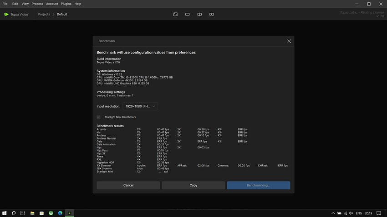Open the Help menu

point(78,4)
